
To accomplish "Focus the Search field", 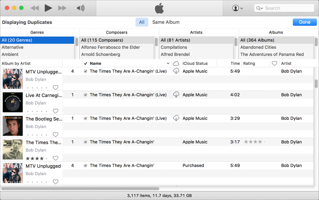I will 284,8.
